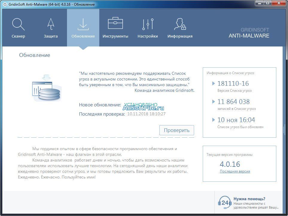Click the threat list version 181110-16
Screen dimensions: 288x216
(x=233, y=83)
